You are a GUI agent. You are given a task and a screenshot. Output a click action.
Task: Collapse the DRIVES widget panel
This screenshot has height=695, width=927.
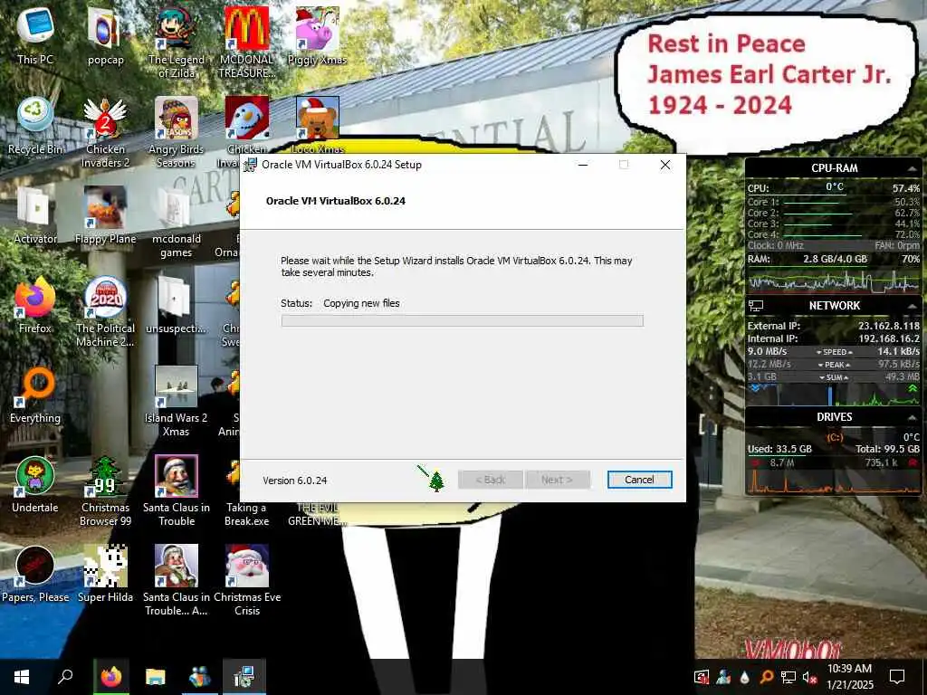point(912,417)
